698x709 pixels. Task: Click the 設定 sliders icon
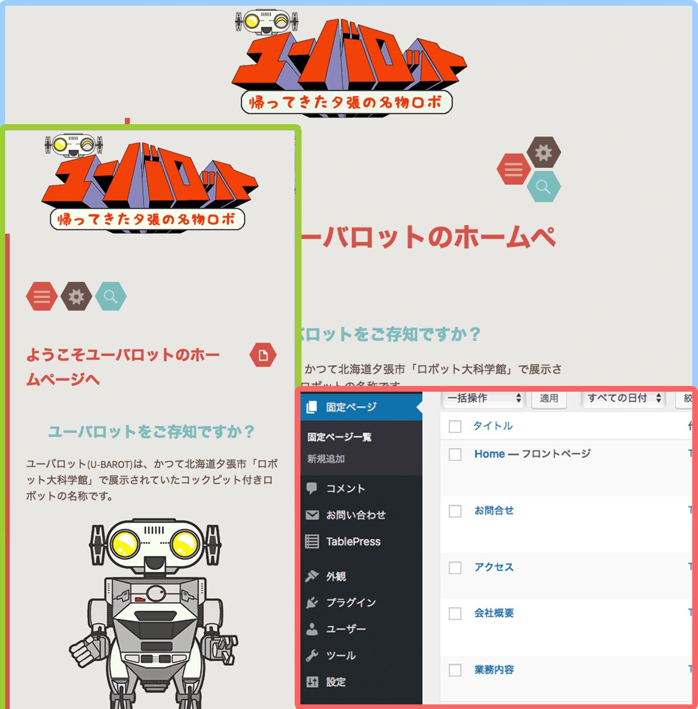pos(312,682)
